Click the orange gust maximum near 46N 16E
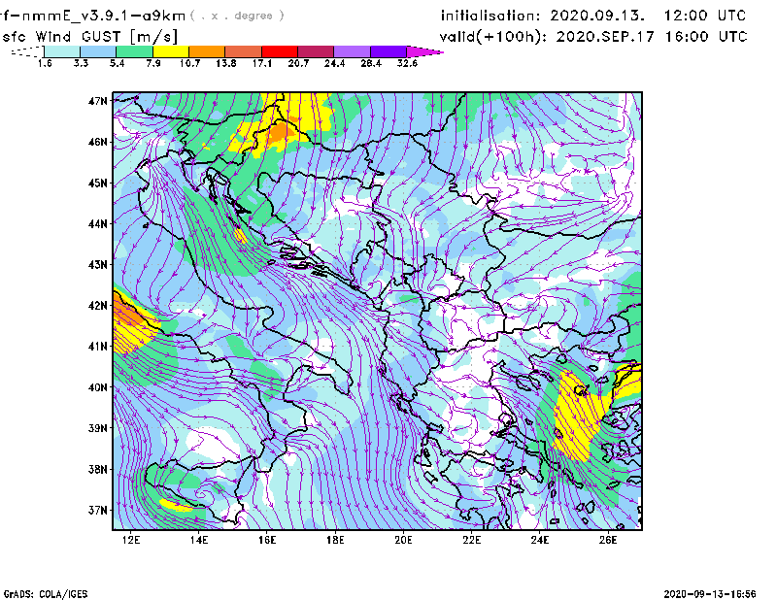The image size is (777, 600). click(282, 132)
